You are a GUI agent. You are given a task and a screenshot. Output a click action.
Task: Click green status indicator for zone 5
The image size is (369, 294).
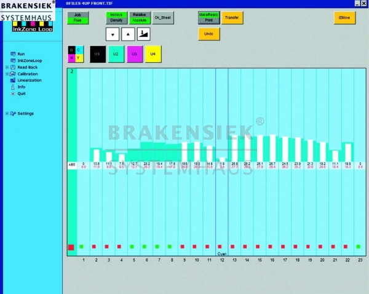pos(132,247)
